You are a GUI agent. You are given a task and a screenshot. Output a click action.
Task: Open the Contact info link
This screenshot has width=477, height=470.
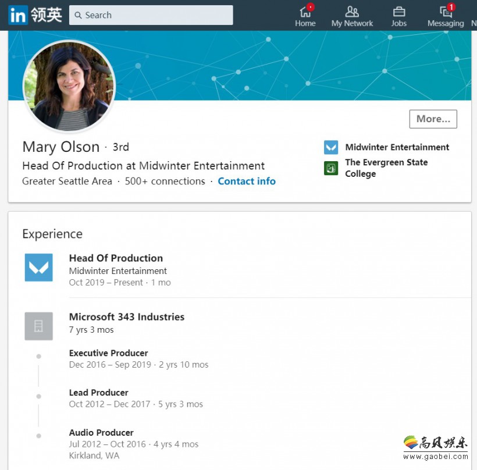click(x=247, y=181)
